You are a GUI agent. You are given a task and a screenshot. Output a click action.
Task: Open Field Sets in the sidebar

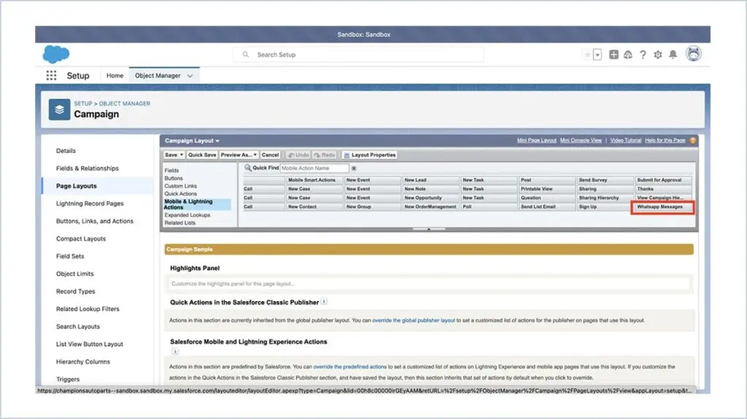click(x=70, y=257)
